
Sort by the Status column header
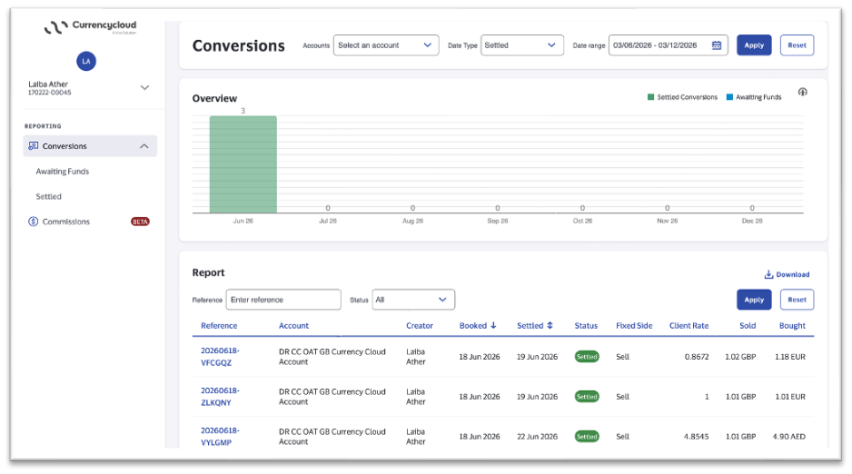(586, 326)
